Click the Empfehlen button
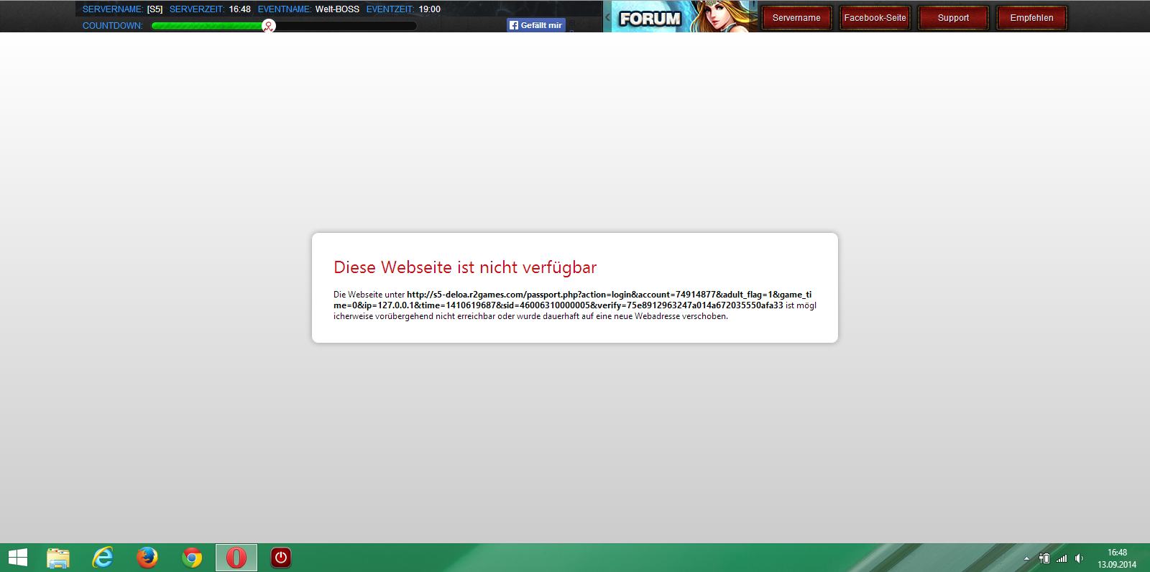Image resolution: width=1150 pixels, height=572 pixels. pos(1031,18)
